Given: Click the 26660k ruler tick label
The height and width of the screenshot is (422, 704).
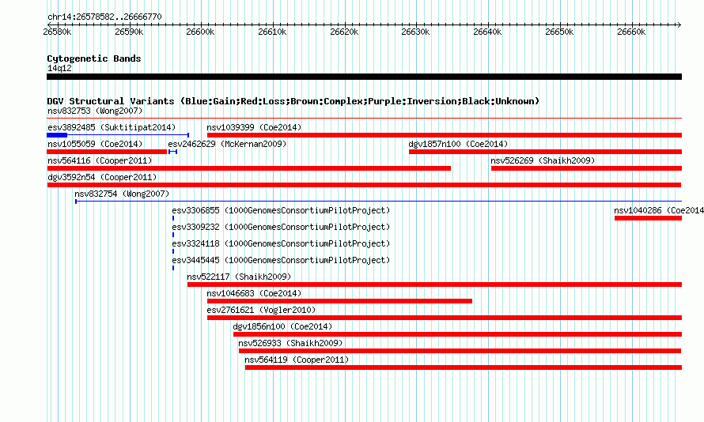Looking at the screenshot, I should tap(630, 32).
